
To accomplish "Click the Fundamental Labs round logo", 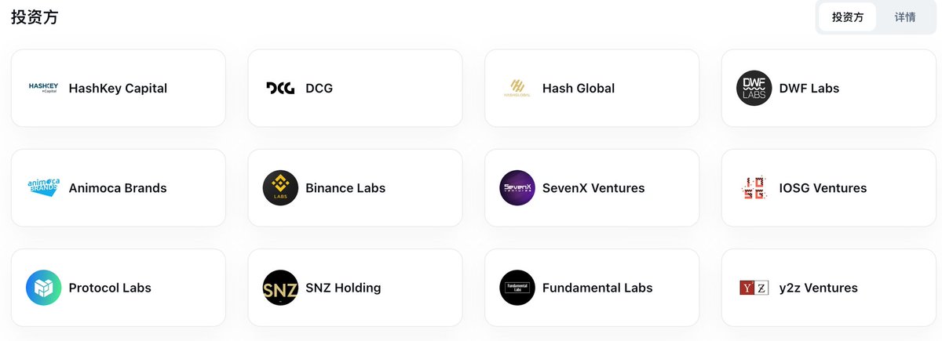I will click(x=517, y=288).
